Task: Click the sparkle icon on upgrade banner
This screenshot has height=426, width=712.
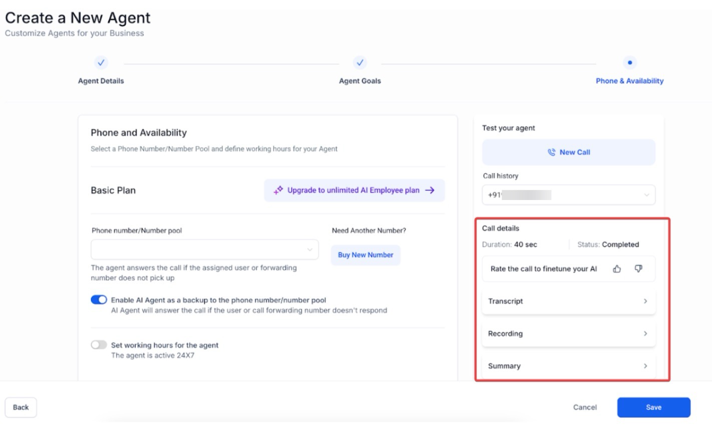Action: pyautogui.click(x=278, y=190)
